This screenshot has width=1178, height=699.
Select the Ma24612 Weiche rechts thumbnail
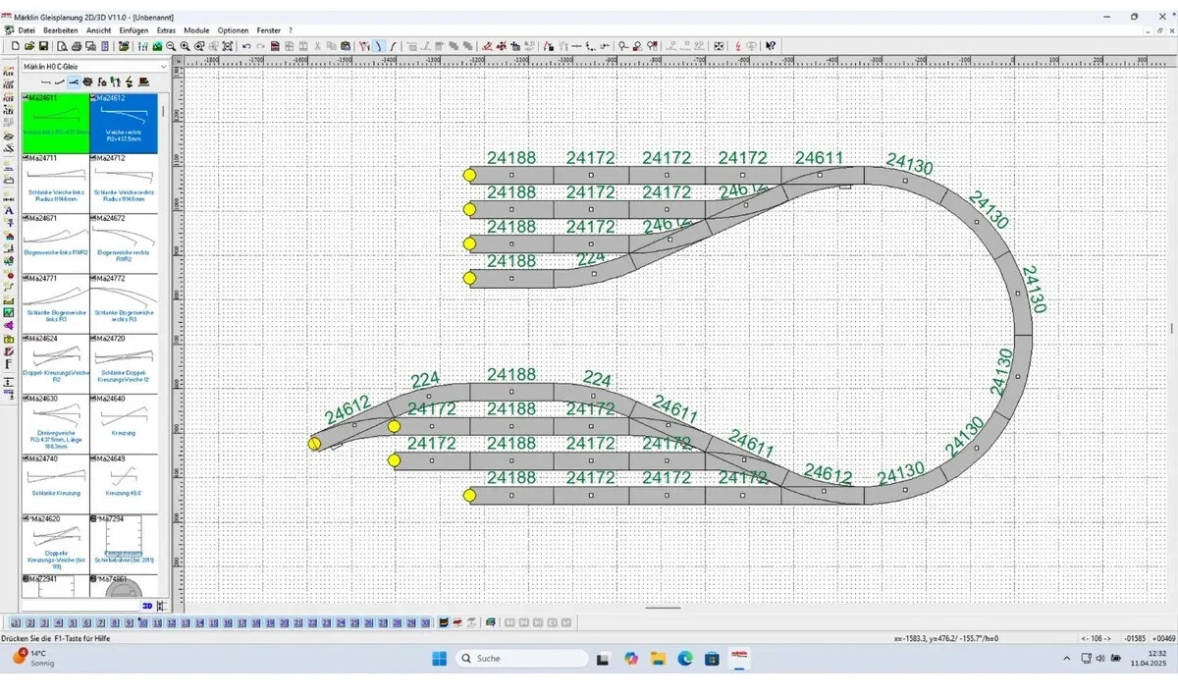click(x=124, y=124)
